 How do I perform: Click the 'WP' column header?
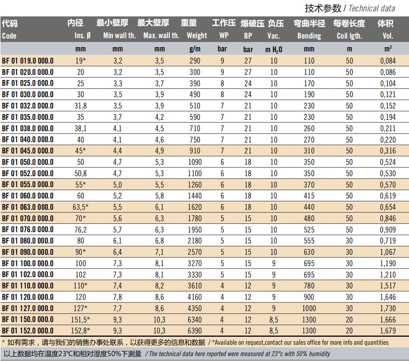click(224, 36)
